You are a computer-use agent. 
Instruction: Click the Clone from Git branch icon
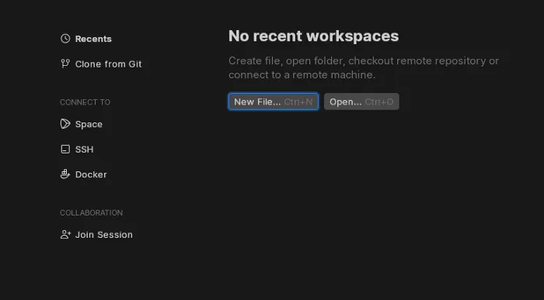point(65,64)
